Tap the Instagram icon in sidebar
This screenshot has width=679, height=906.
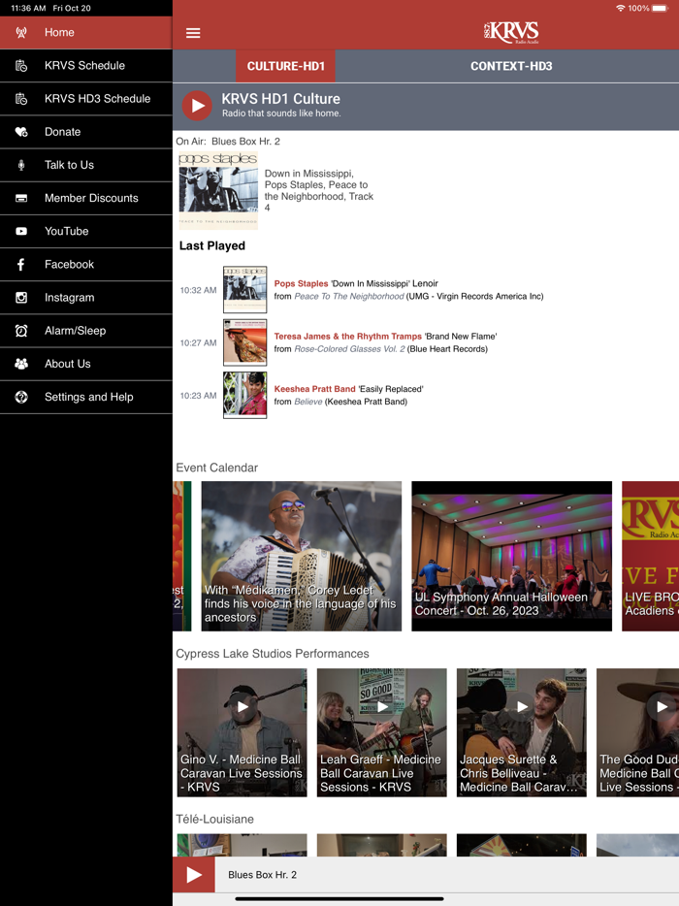[x=21, y=298]
